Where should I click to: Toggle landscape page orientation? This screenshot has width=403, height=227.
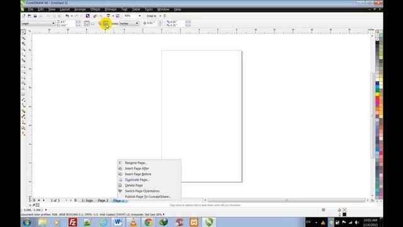pos(93,23)
